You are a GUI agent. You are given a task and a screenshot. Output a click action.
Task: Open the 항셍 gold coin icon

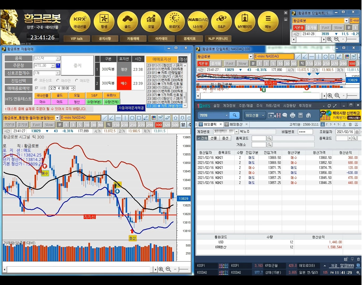tap(104, 22)
